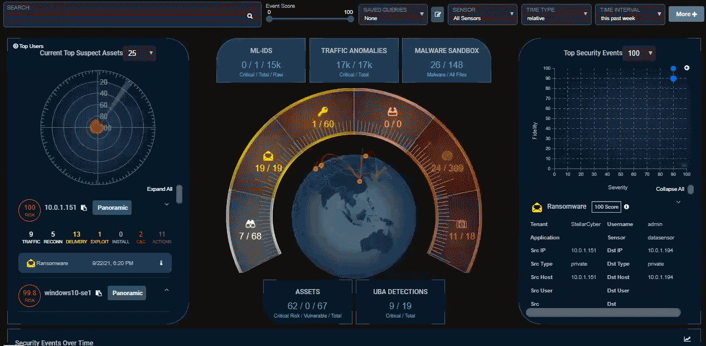
Task: Click the suspect assets list scrollbar
Action: pos(179,194)
